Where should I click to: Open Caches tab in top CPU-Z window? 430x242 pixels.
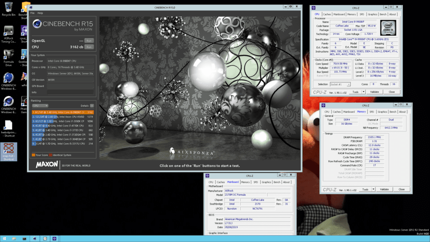327,14
